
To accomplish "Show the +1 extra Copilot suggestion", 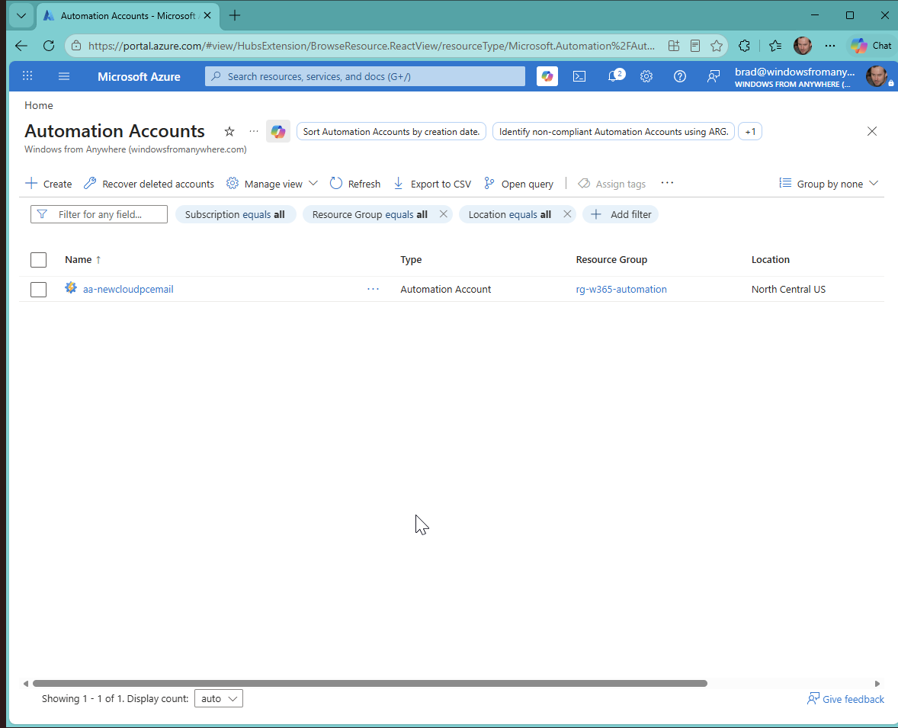I will (750, 132).
